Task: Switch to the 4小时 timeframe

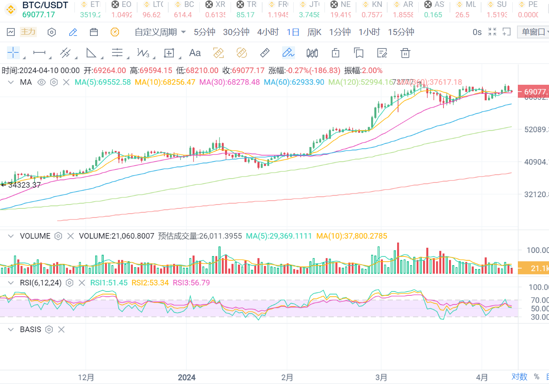Action: tap(268, 32)
